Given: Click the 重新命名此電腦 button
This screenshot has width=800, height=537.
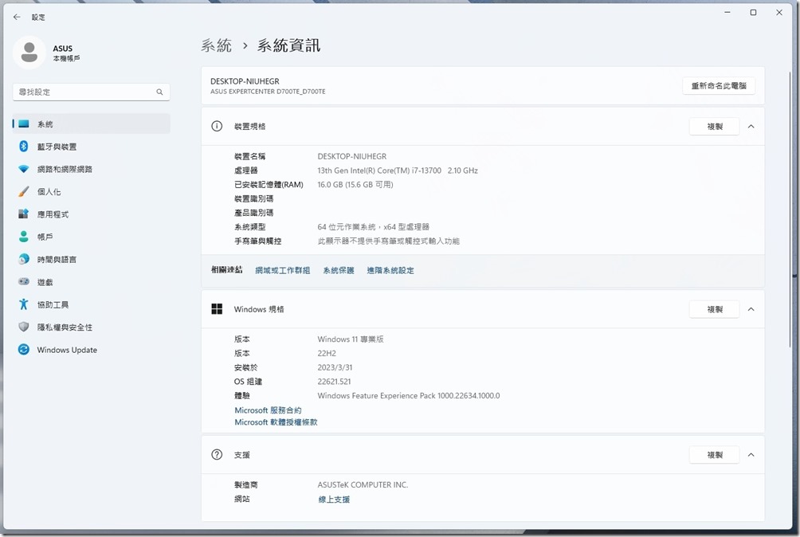Looking at the screenshot, I should [719, 86].
